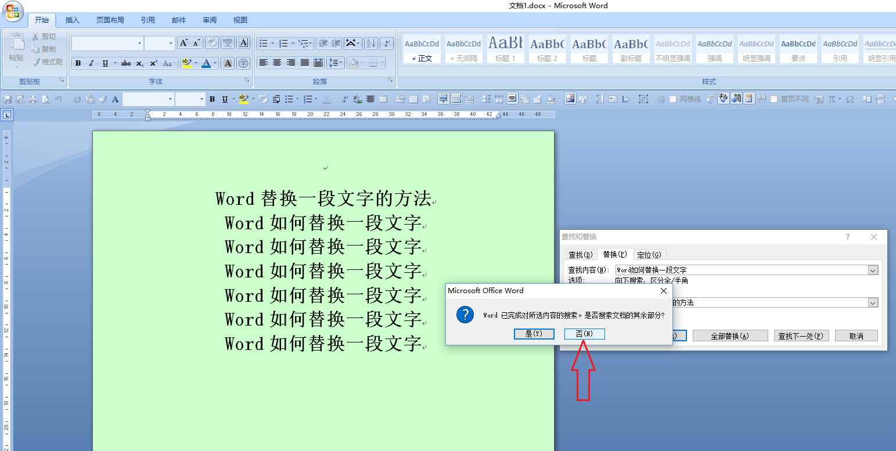Select the Format Painter (格式刷) tool

47,62
